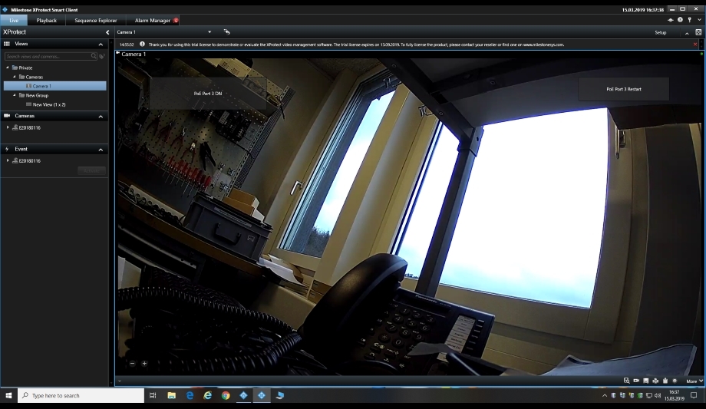Click the search magnifier icon in Views search
This screenshot has height=409, width=706.
[94, 56]
